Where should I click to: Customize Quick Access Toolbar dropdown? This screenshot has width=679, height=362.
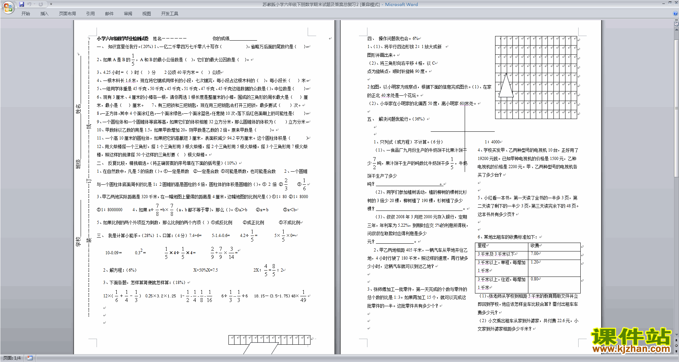51,4
